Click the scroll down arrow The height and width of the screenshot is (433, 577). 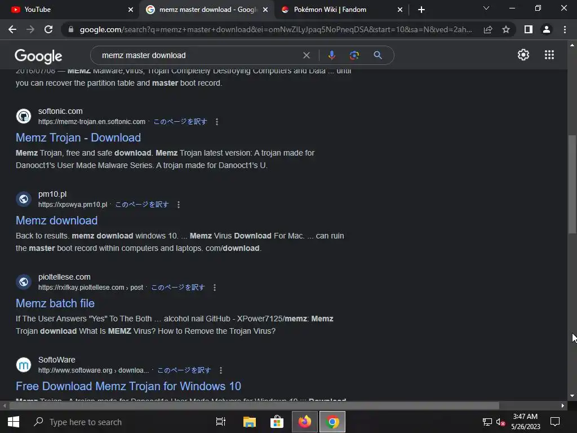click(572, 396)
